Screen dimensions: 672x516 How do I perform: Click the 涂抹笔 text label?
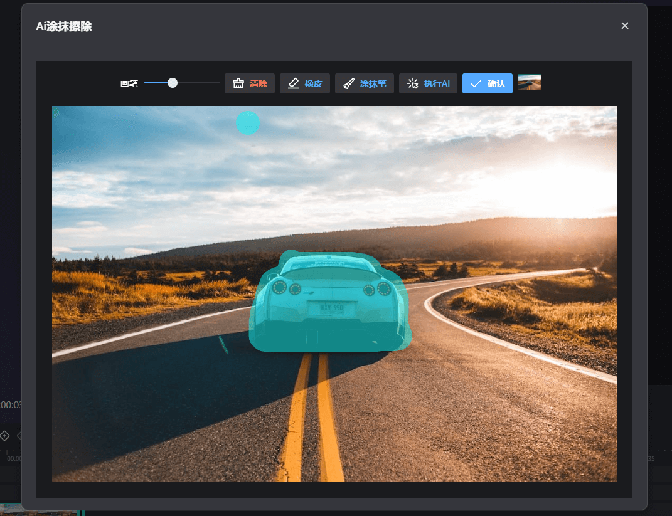pyautogui.click(x=373, y=83)
